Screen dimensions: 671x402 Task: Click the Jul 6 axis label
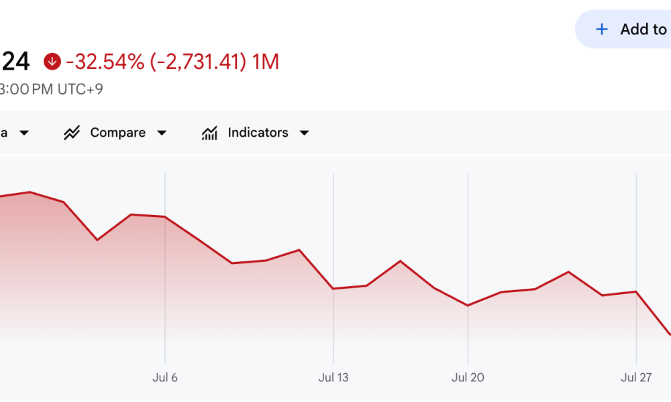click(165, 378)
